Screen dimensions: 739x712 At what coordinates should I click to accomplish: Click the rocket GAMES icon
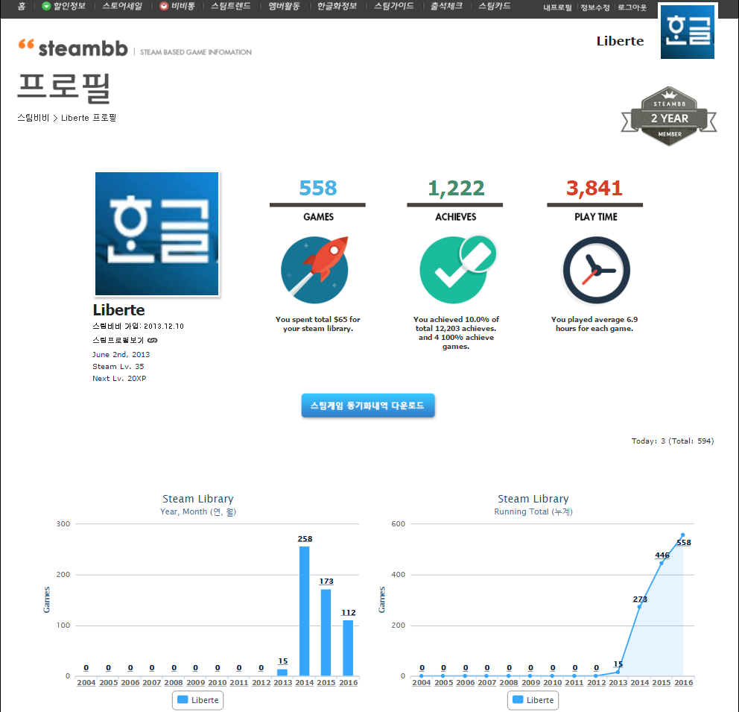(315, 270)
